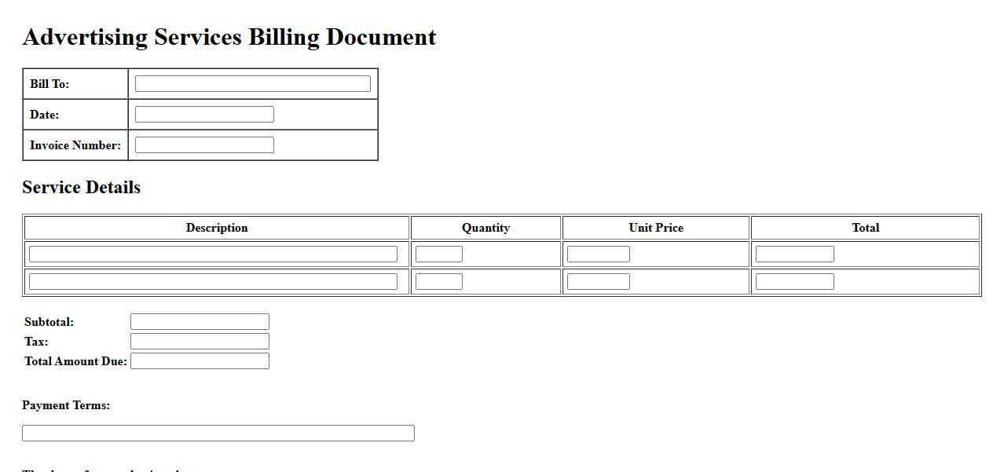The image size is (1004, 472).
Task: Click the Description column header
Action: pos(217,228)
